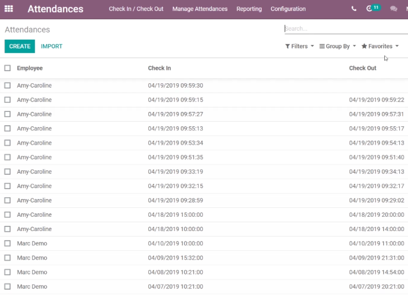Click the Favorites star icon

pyautogui.click(x=364, y=46)
